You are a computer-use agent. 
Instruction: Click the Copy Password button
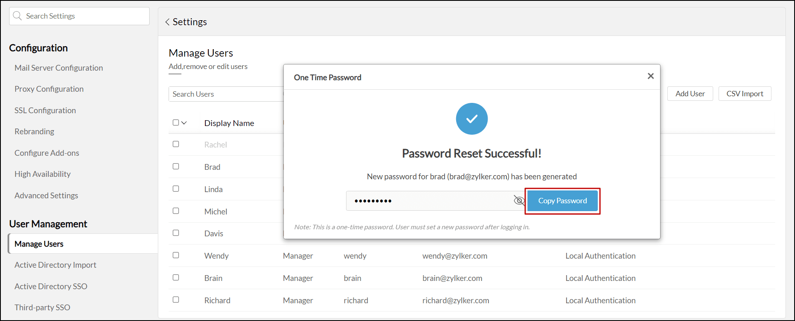[562, 201]
